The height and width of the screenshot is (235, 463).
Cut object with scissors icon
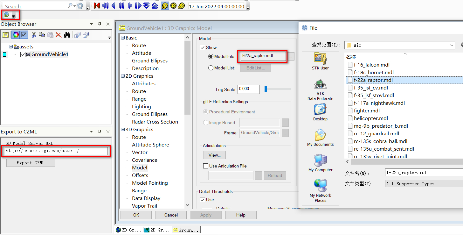click(x=34, y=35)
